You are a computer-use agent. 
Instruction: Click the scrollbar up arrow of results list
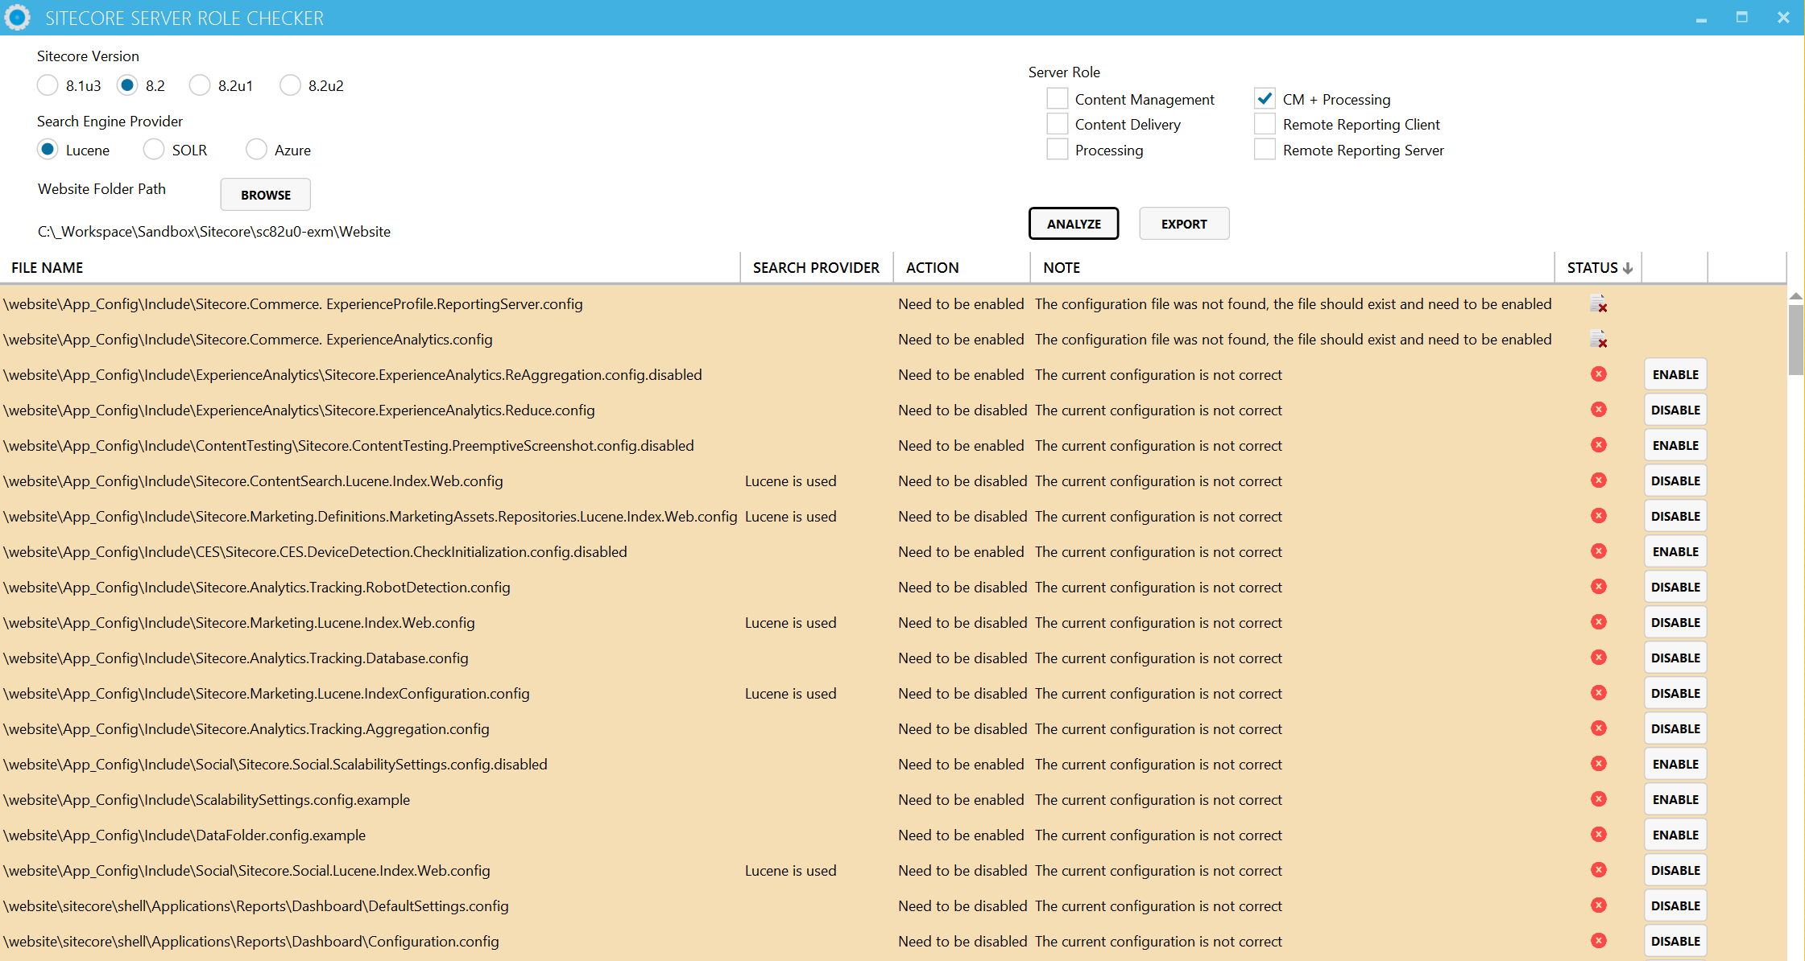coord(1796,296)
